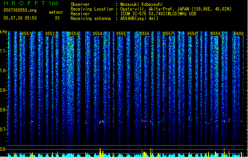Click the 0559 time marker
Image resolution: width=248 pixels, height=157 pixels.
tap(216, 34)
